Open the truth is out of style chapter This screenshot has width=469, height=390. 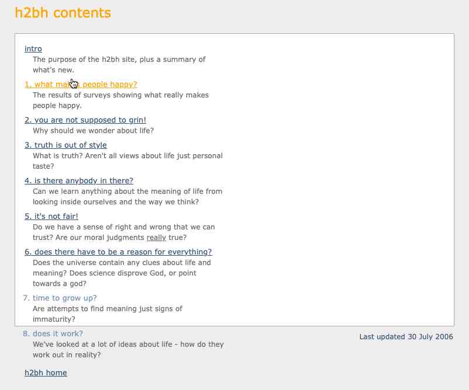[x=65, y=145]
